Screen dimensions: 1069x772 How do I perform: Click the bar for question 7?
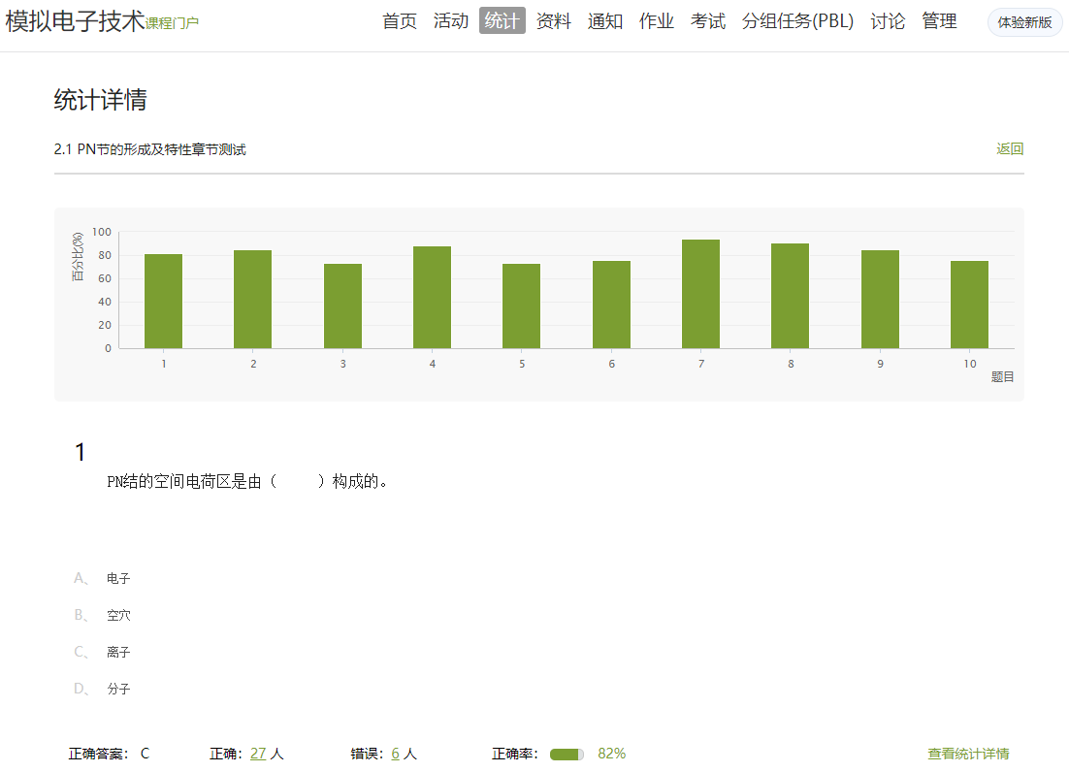[x=700, y=294]
